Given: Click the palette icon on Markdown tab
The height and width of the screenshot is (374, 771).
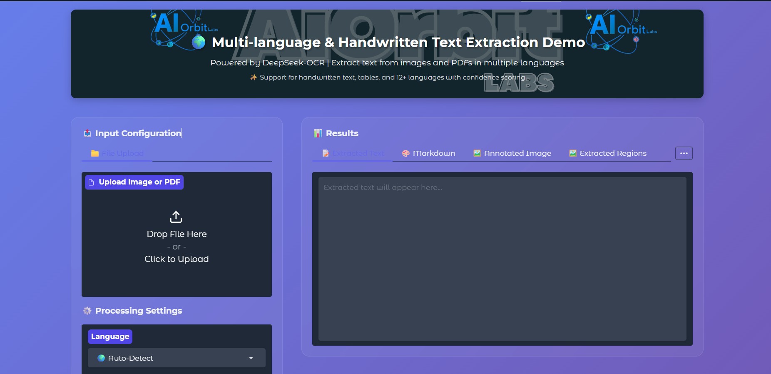Looking at the screenshot, I should (406, 153).
